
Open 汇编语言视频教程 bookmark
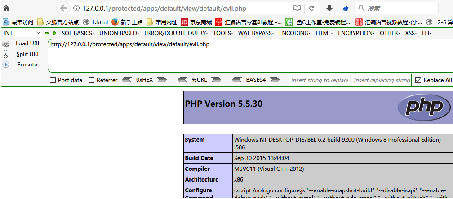coord(389,22)
